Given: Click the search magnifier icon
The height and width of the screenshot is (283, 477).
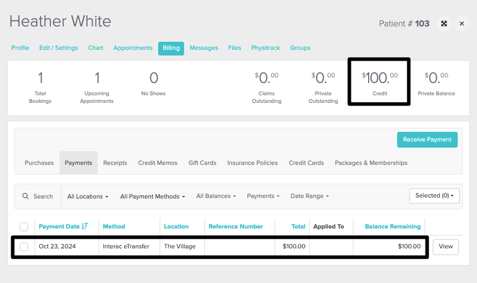Looking at the screenshot, I should (x=25, y=197).
